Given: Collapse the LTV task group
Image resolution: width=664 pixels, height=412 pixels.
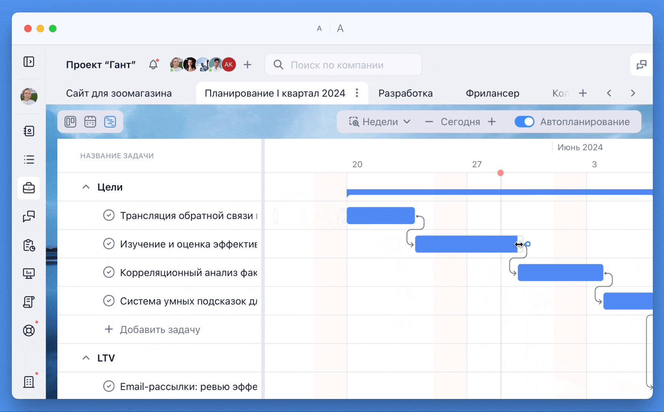Looking at the screenshot, I should coord(86,358).
